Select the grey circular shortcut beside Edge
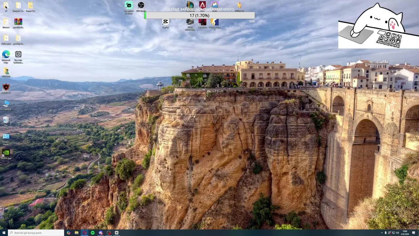This screenshot has height=236, width=419. (x=18, y=57)
